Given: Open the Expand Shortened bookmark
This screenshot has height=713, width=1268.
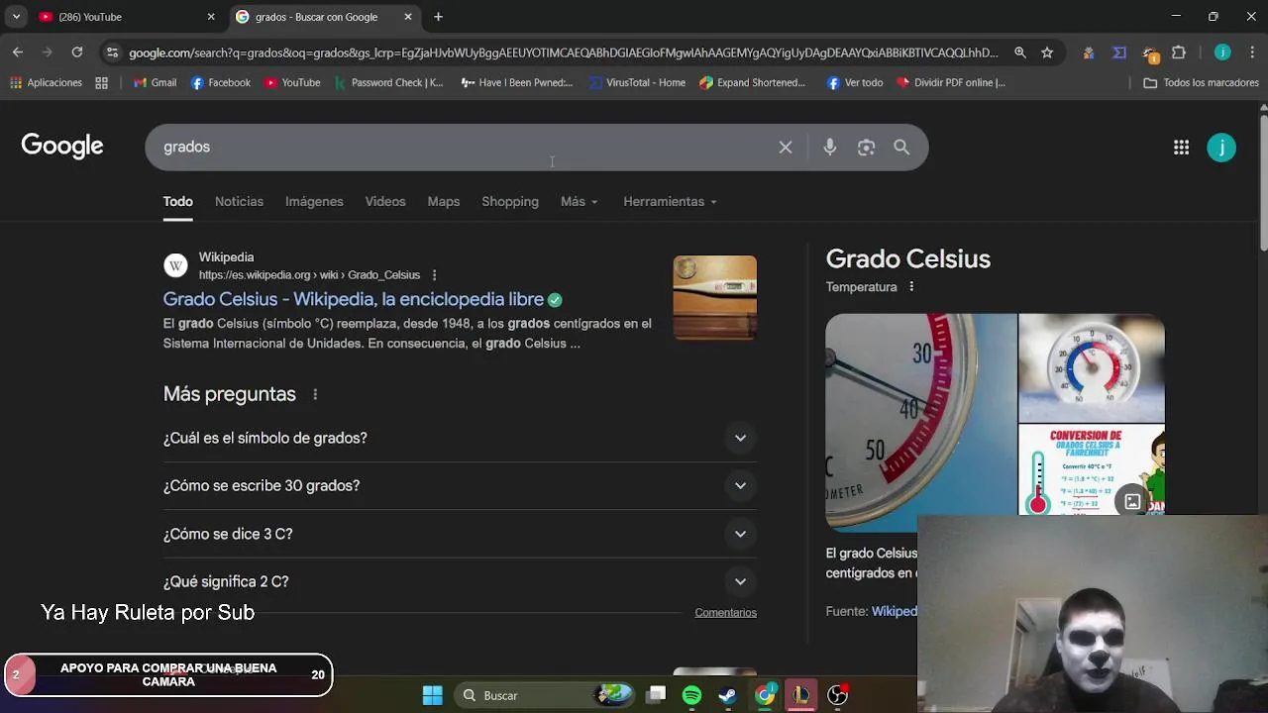Looking at the screenshot, I should click(753, 83).
